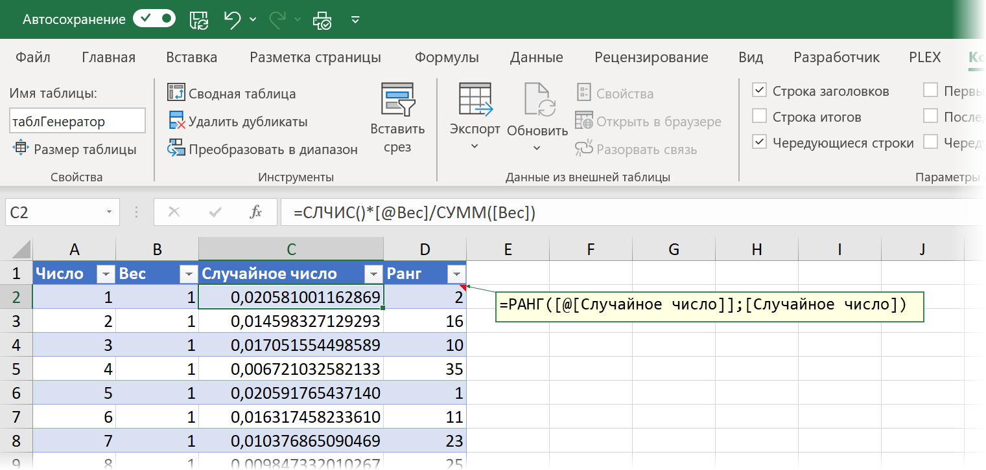Click the fx Insert Function icon

256,212
